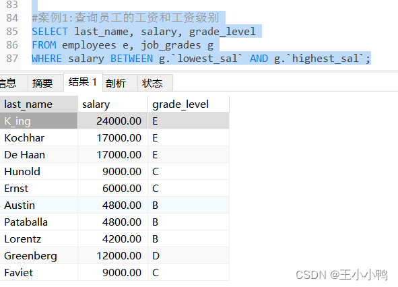Click `highest_sal` in the WHERE clause
Image resolution: width=398 pixels, height=287 pixels.
pos(326,59)
